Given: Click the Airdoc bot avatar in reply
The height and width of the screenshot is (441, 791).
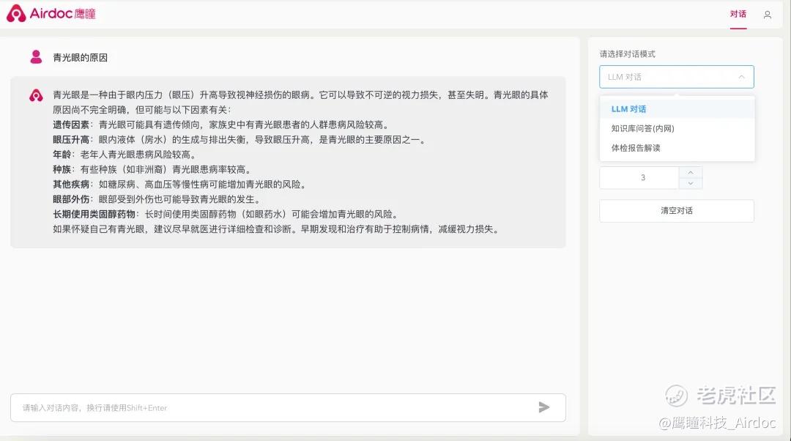Looking at the screenshot, I should coord(36,94).
